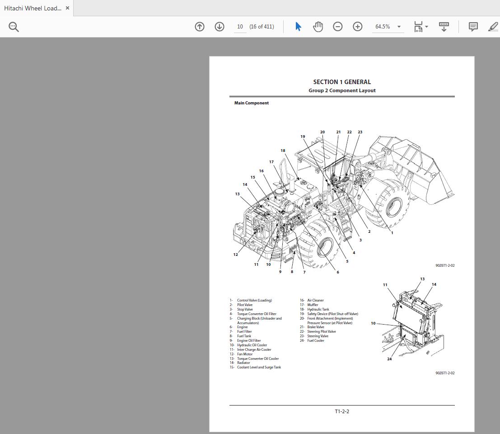Zoom out with the minus icon

pos(337,27)
